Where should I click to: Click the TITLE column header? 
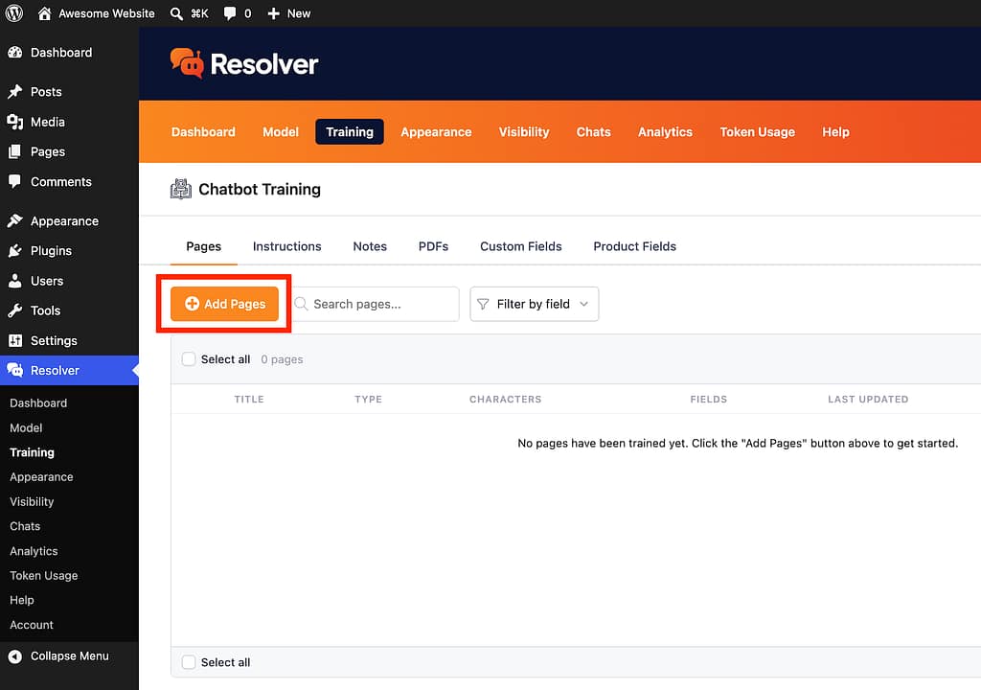pos(249,400)
